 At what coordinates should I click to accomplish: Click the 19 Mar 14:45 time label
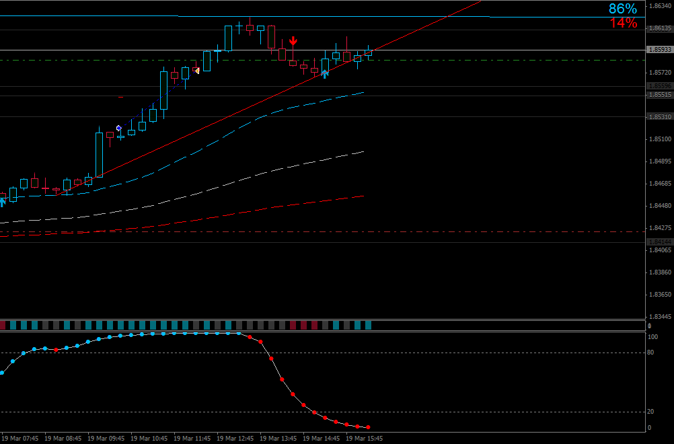point(321,439)
